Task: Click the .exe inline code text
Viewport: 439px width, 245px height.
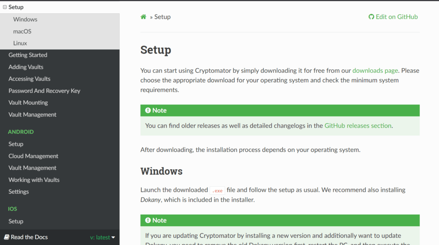Action: click(x=217, y=191)
